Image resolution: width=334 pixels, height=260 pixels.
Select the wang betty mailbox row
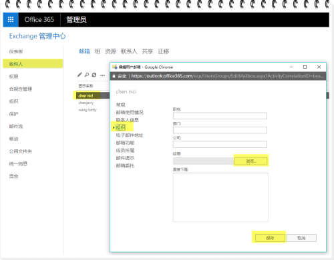point(88,110)
